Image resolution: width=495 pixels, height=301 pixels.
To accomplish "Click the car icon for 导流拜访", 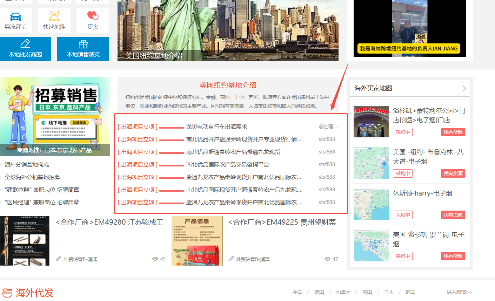I will [x=15, y=16].
